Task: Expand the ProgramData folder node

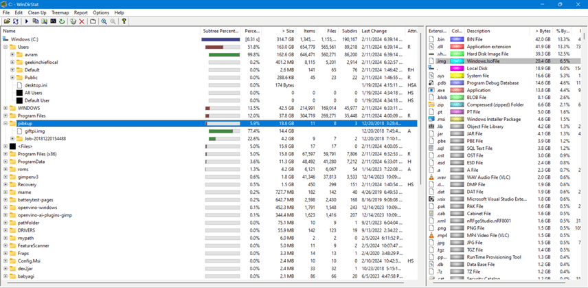Action: (x=5, y=162)
